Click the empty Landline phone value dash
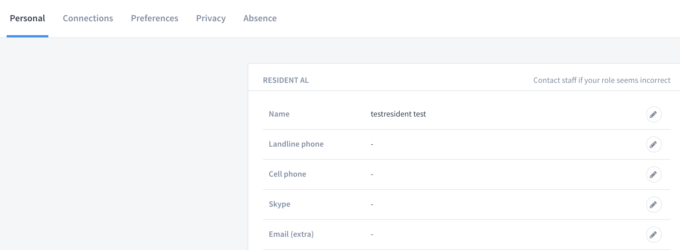 click(372, 144)
